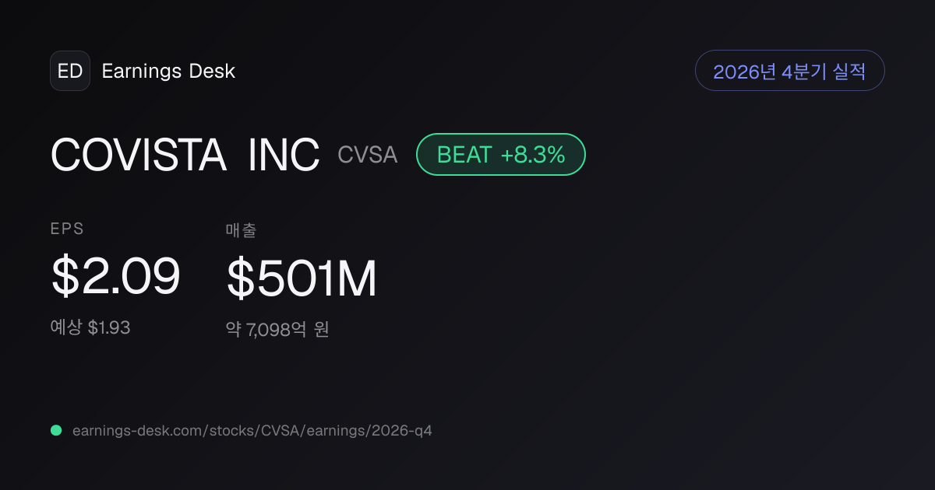Click the COVISTA word in the company title

(139, 155)
